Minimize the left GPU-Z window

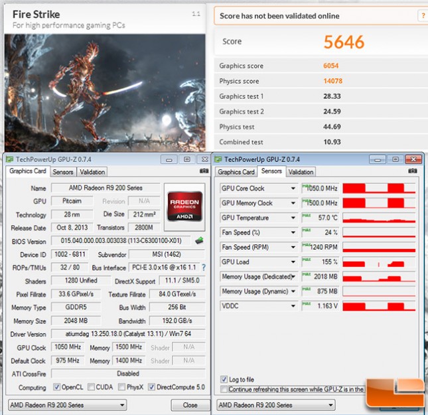(x=169, y=159)
